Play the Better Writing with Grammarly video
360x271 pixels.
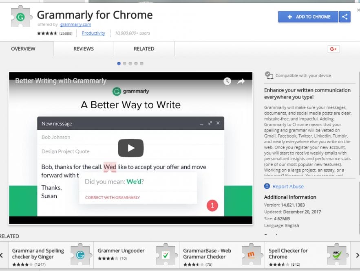[131, 149]
